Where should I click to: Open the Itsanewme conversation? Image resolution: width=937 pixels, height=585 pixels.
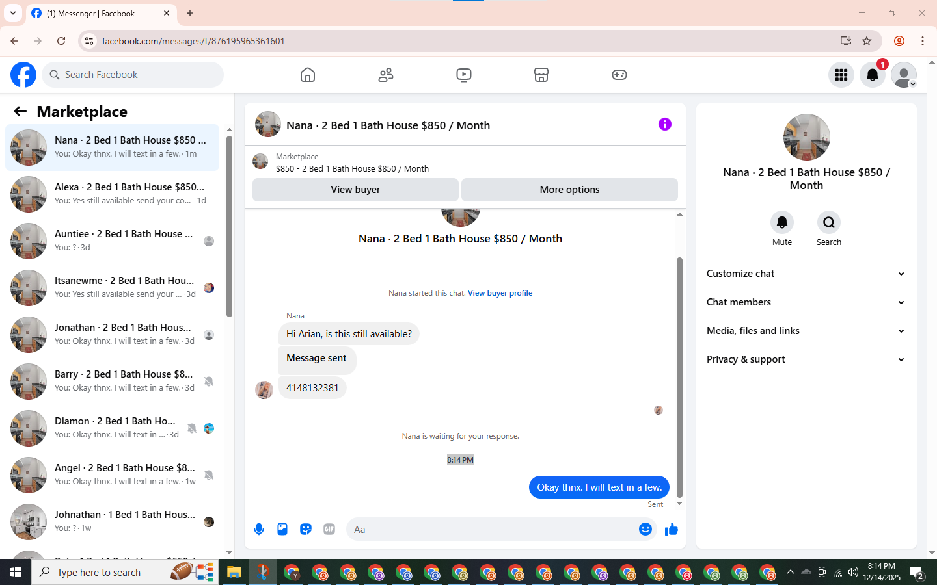point(112,288)
